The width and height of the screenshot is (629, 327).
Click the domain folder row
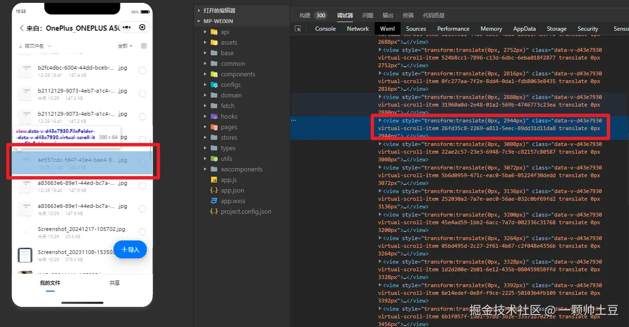pyautogui.click(x=241, y=95)
